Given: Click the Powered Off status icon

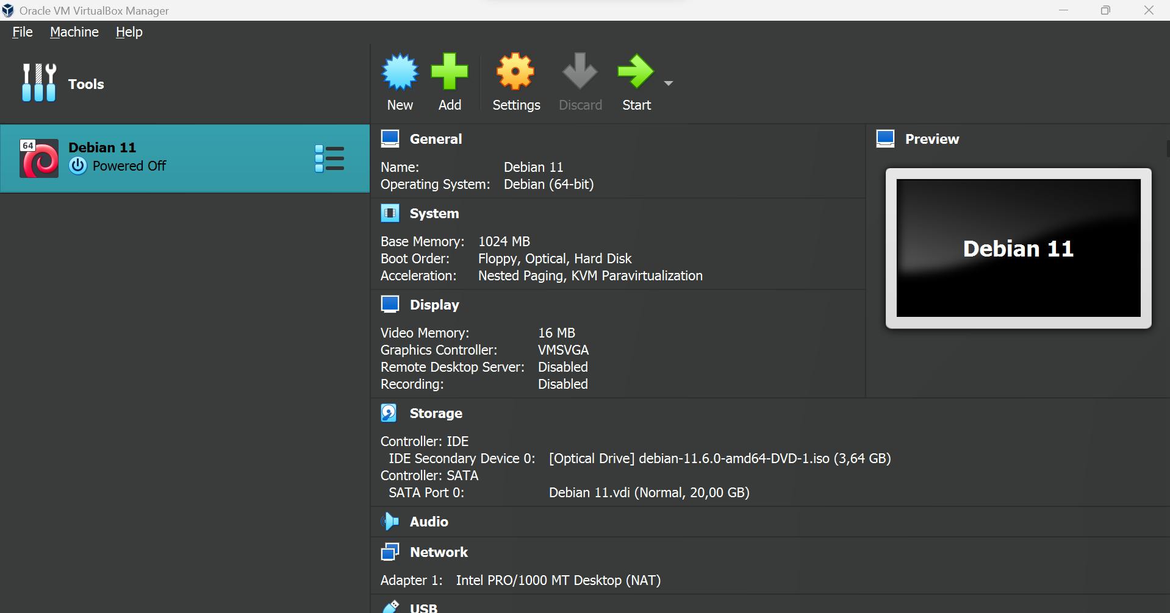Looking at the screenshot, I should coord(77,166).
